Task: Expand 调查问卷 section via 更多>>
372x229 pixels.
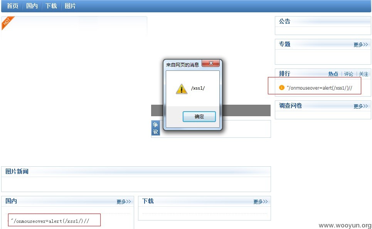Action: pyautogui.click(x=360, y=106)
